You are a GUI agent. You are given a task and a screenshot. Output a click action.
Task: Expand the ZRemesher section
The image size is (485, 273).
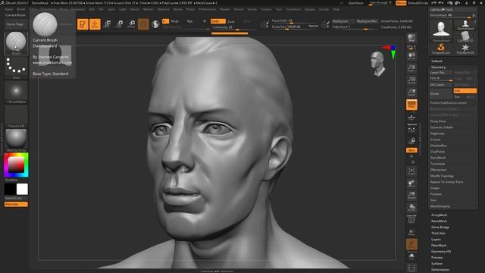tap(438, 170)
